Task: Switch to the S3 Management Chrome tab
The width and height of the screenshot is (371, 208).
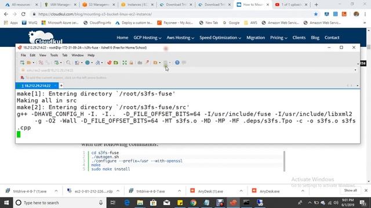Action: tap(98, 5)
